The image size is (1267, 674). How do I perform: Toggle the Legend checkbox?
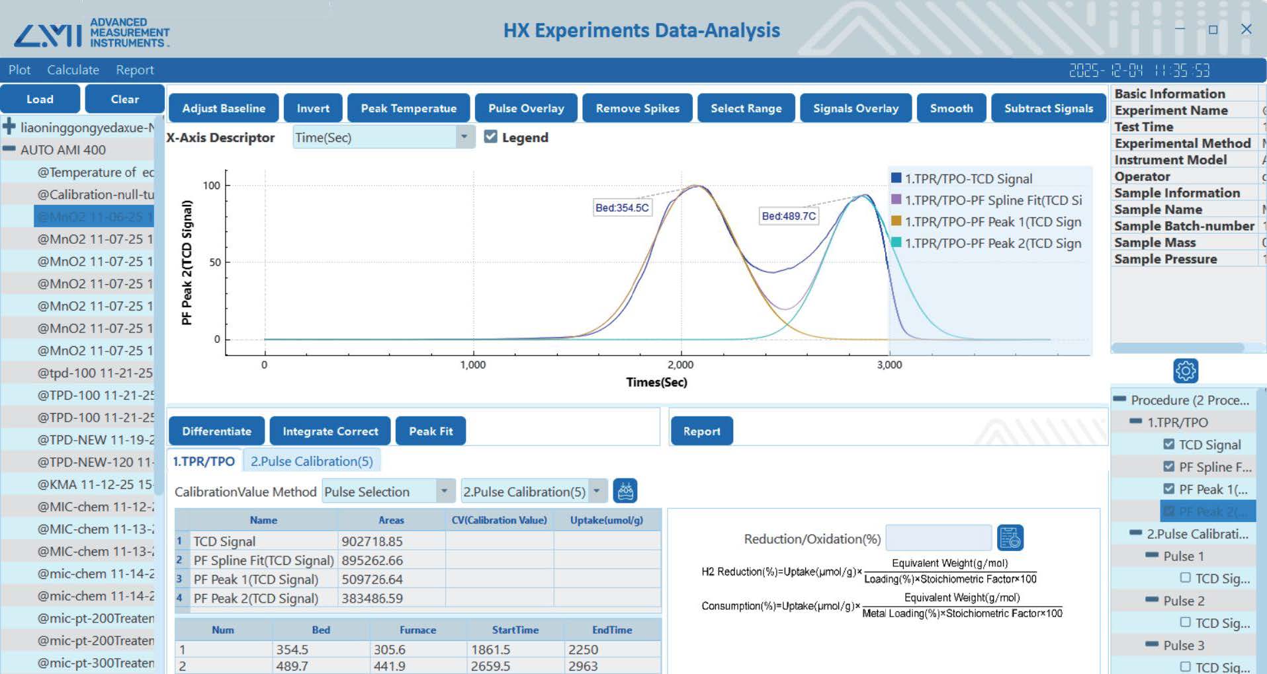(x=490, y=137)
